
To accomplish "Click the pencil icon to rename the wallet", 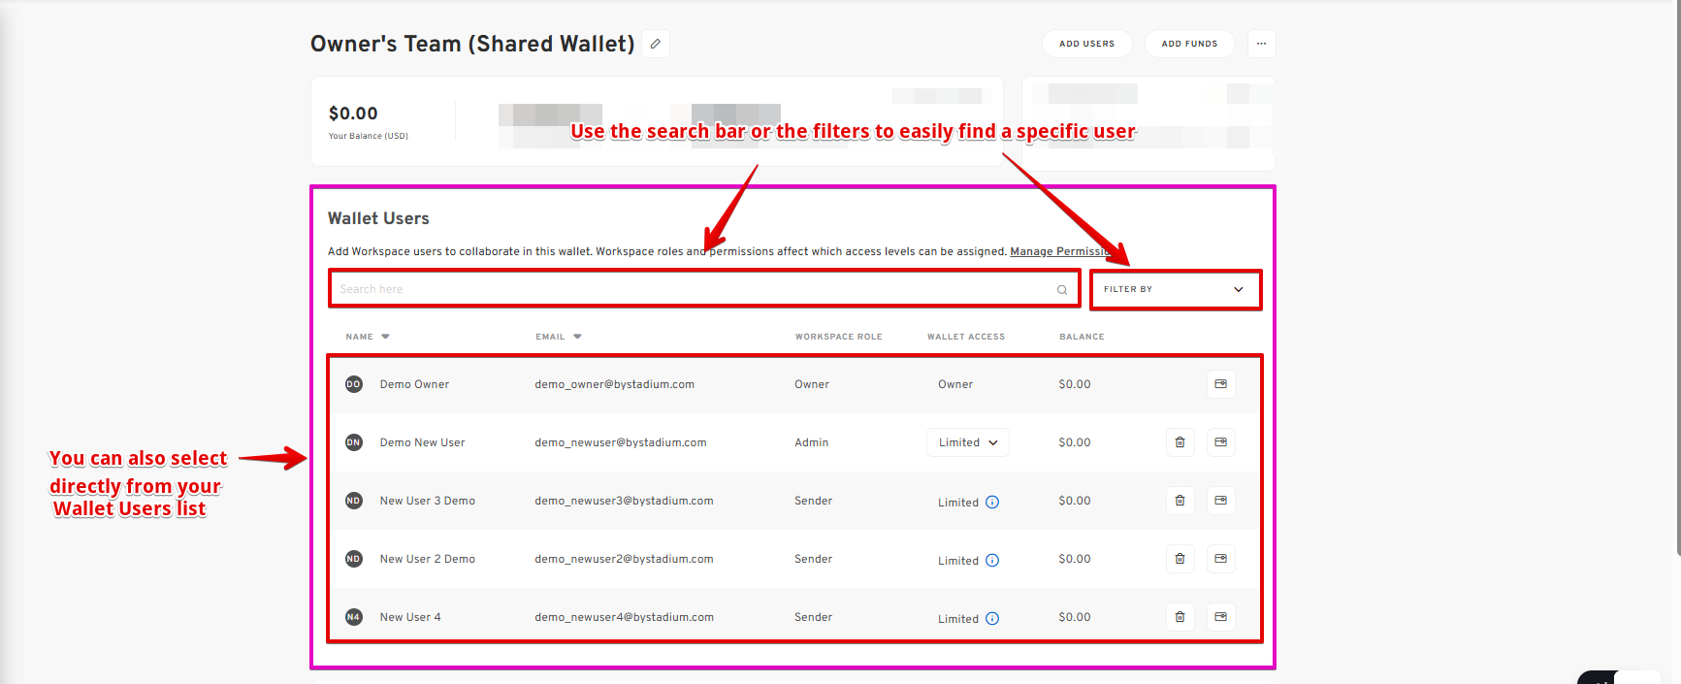I will [x=656, y=44].
